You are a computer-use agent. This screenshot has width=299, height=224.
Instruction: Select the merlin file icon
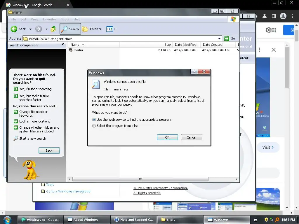(x=71, y=50)
